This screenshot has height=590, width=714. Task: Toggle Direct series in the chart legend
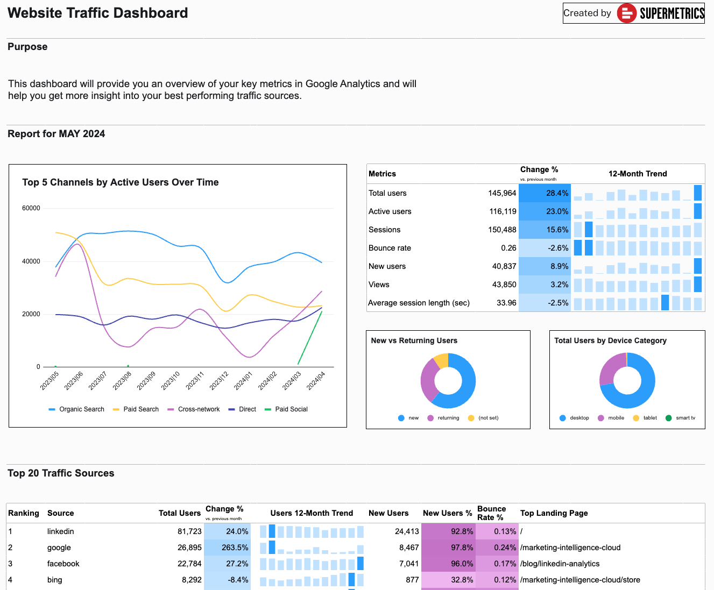[242, 409]
